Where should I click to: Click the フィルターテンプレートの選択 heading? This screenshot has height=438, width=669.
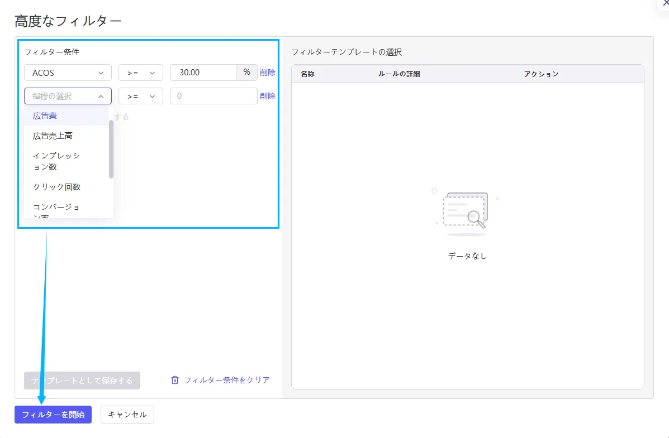pyautogui.click(x=347, y=52)
